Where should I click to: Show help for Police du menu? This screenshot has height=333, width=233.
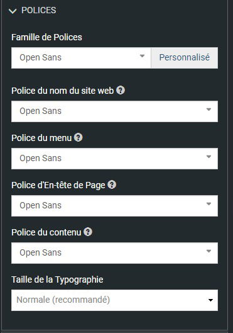[78, 137]
